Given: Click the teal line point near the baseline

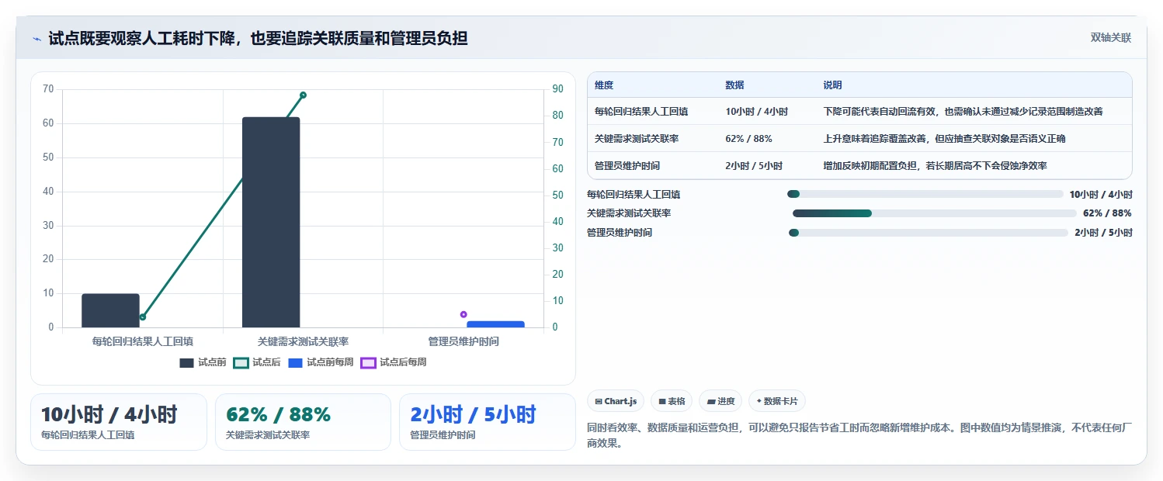Looking at the screenshot, I should point(142,317).
